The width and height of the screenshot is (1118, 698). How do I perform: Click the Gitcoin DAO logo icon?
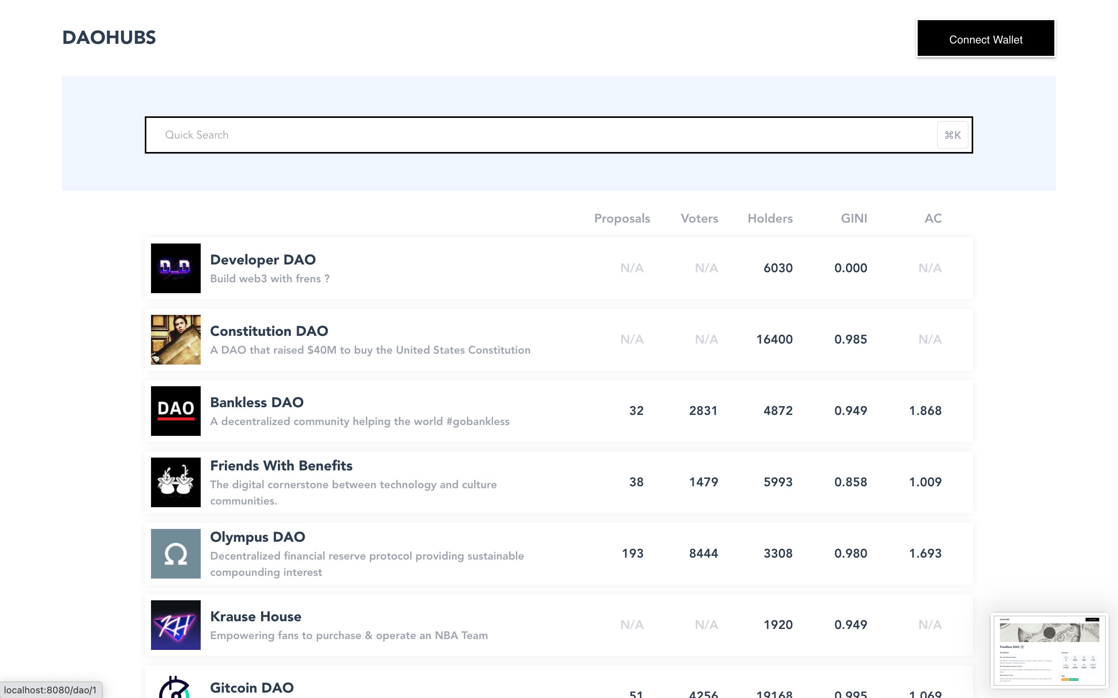click(175, 687)
